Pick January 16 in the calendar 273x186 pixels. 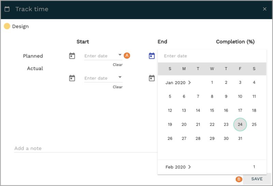pyautogui.click(x=226, y=111)
